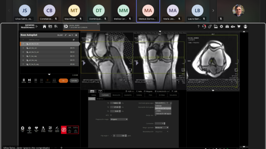Switch to the Resolución tab
The image size is (266, 149).
pyautogui.click(x=117, y=95)
